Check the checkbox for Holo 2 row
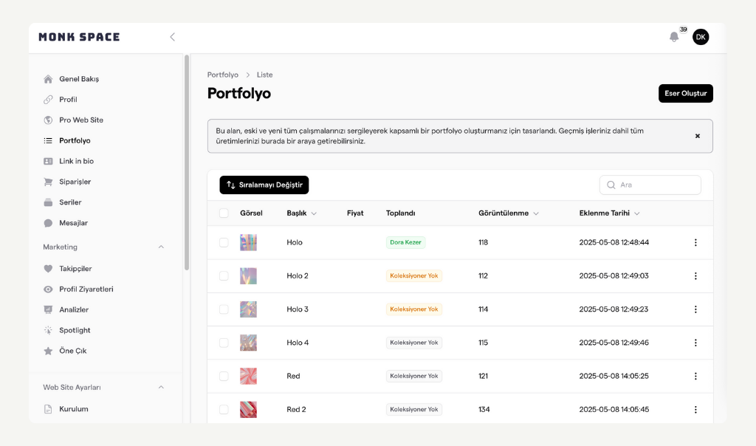 coord(224,275)
